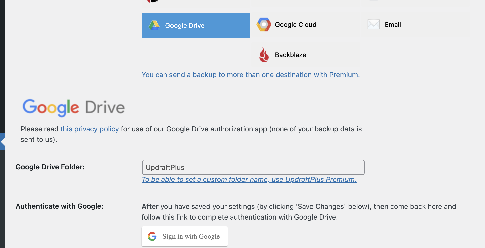Click Sign in with Google button
Viewport: 485px width, 248px height.
tap(185, 236)
